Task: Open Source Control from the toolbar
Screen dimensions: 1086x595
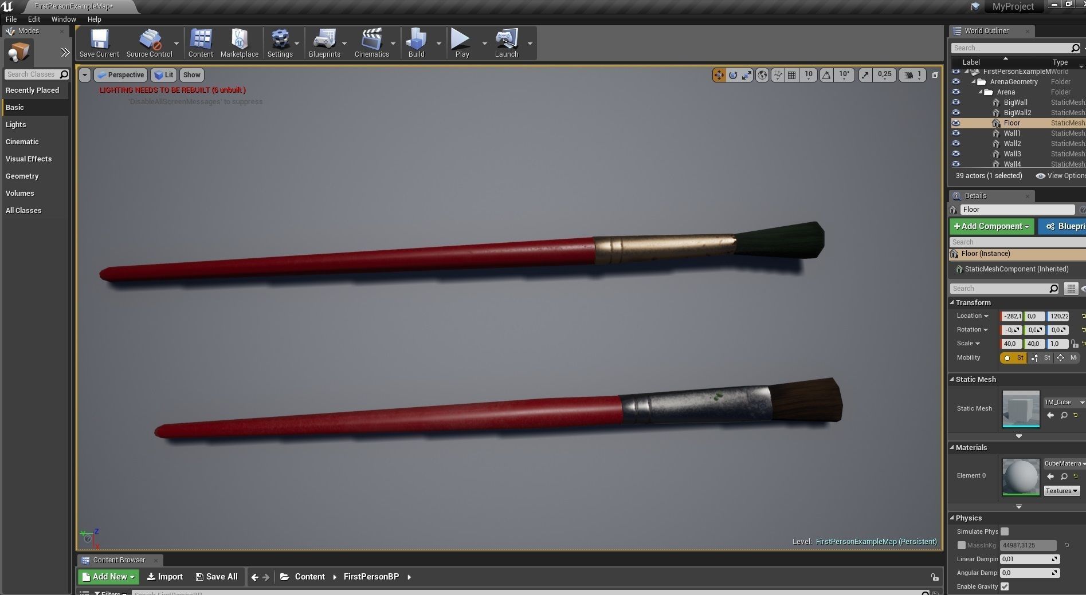Action: 149,44
